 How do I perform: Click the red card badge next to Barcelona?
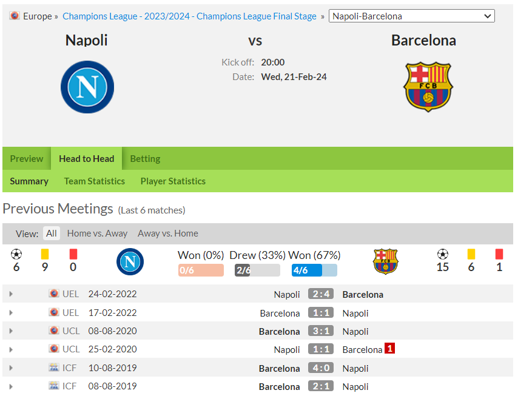click(x=390, y=348)
